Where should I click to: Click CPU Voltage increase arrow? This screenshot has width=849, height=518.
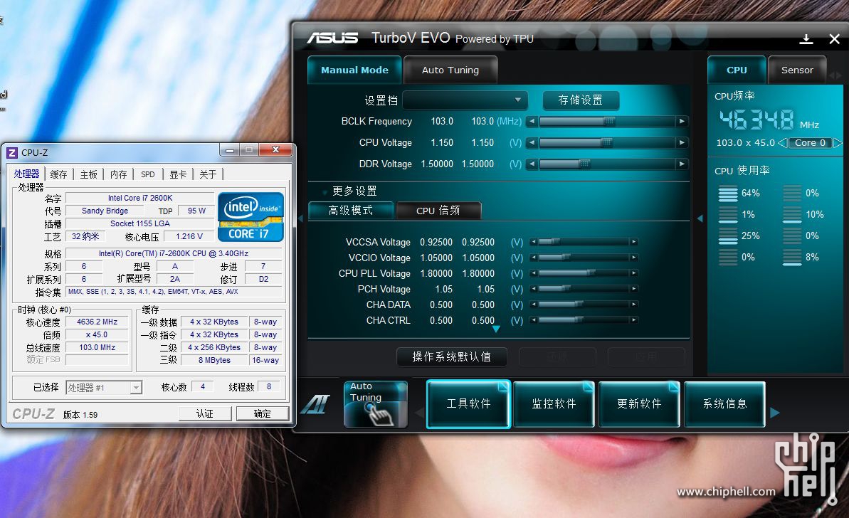point(682,143)
